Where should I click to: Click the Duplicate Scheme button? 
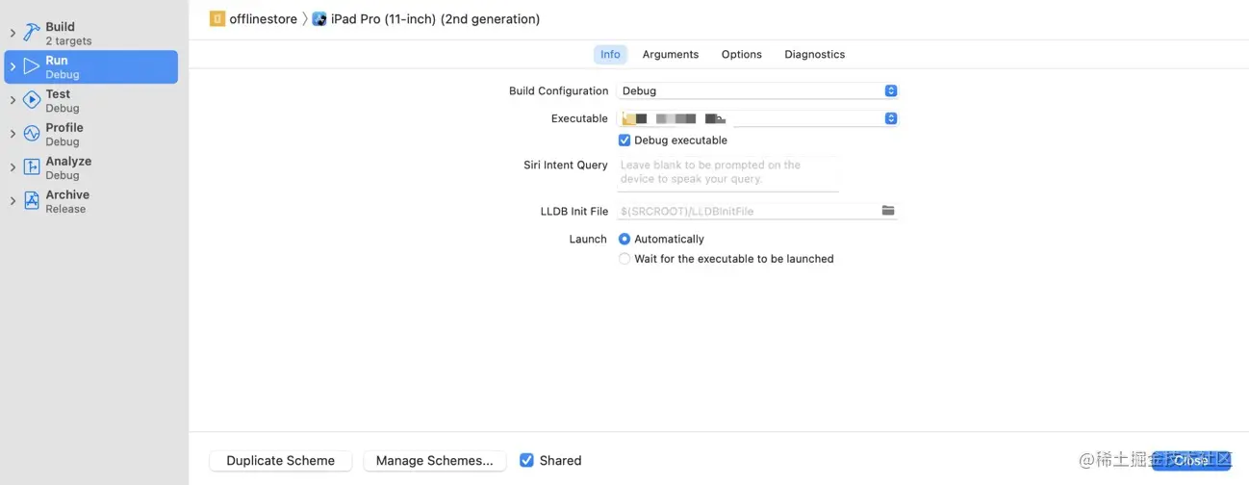point(280,461)
